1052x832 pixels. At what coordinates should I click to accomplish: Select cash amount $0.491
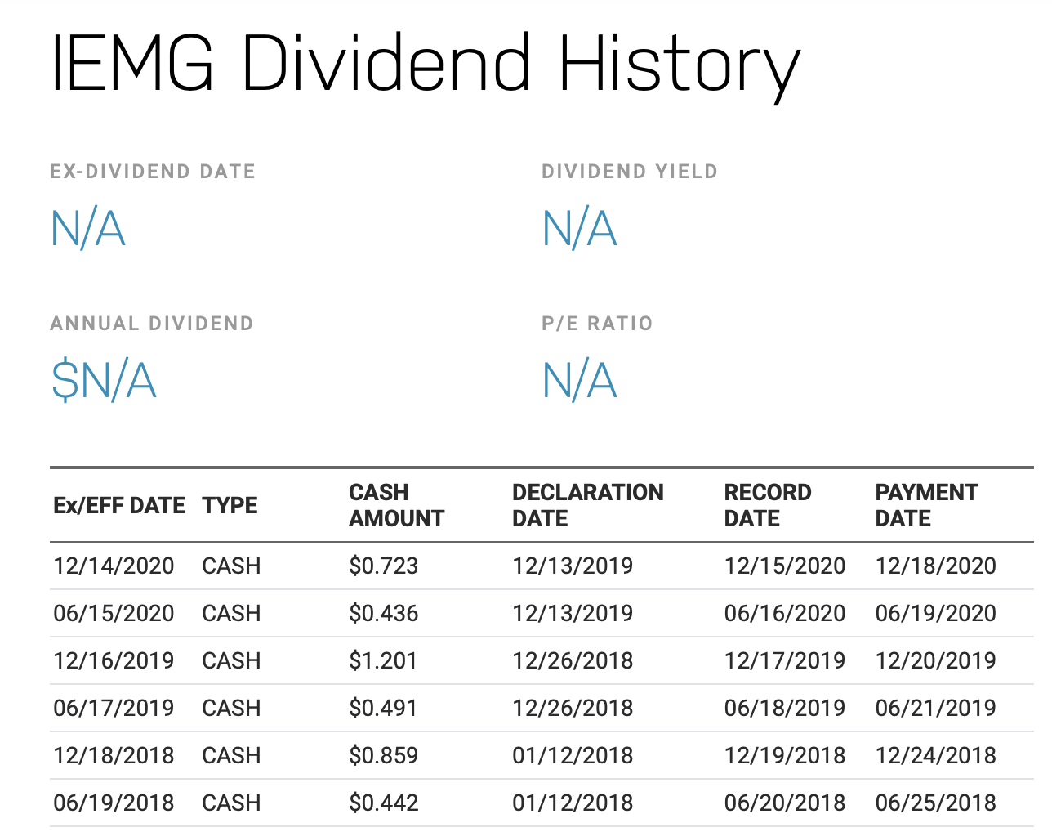coord(382,708)
